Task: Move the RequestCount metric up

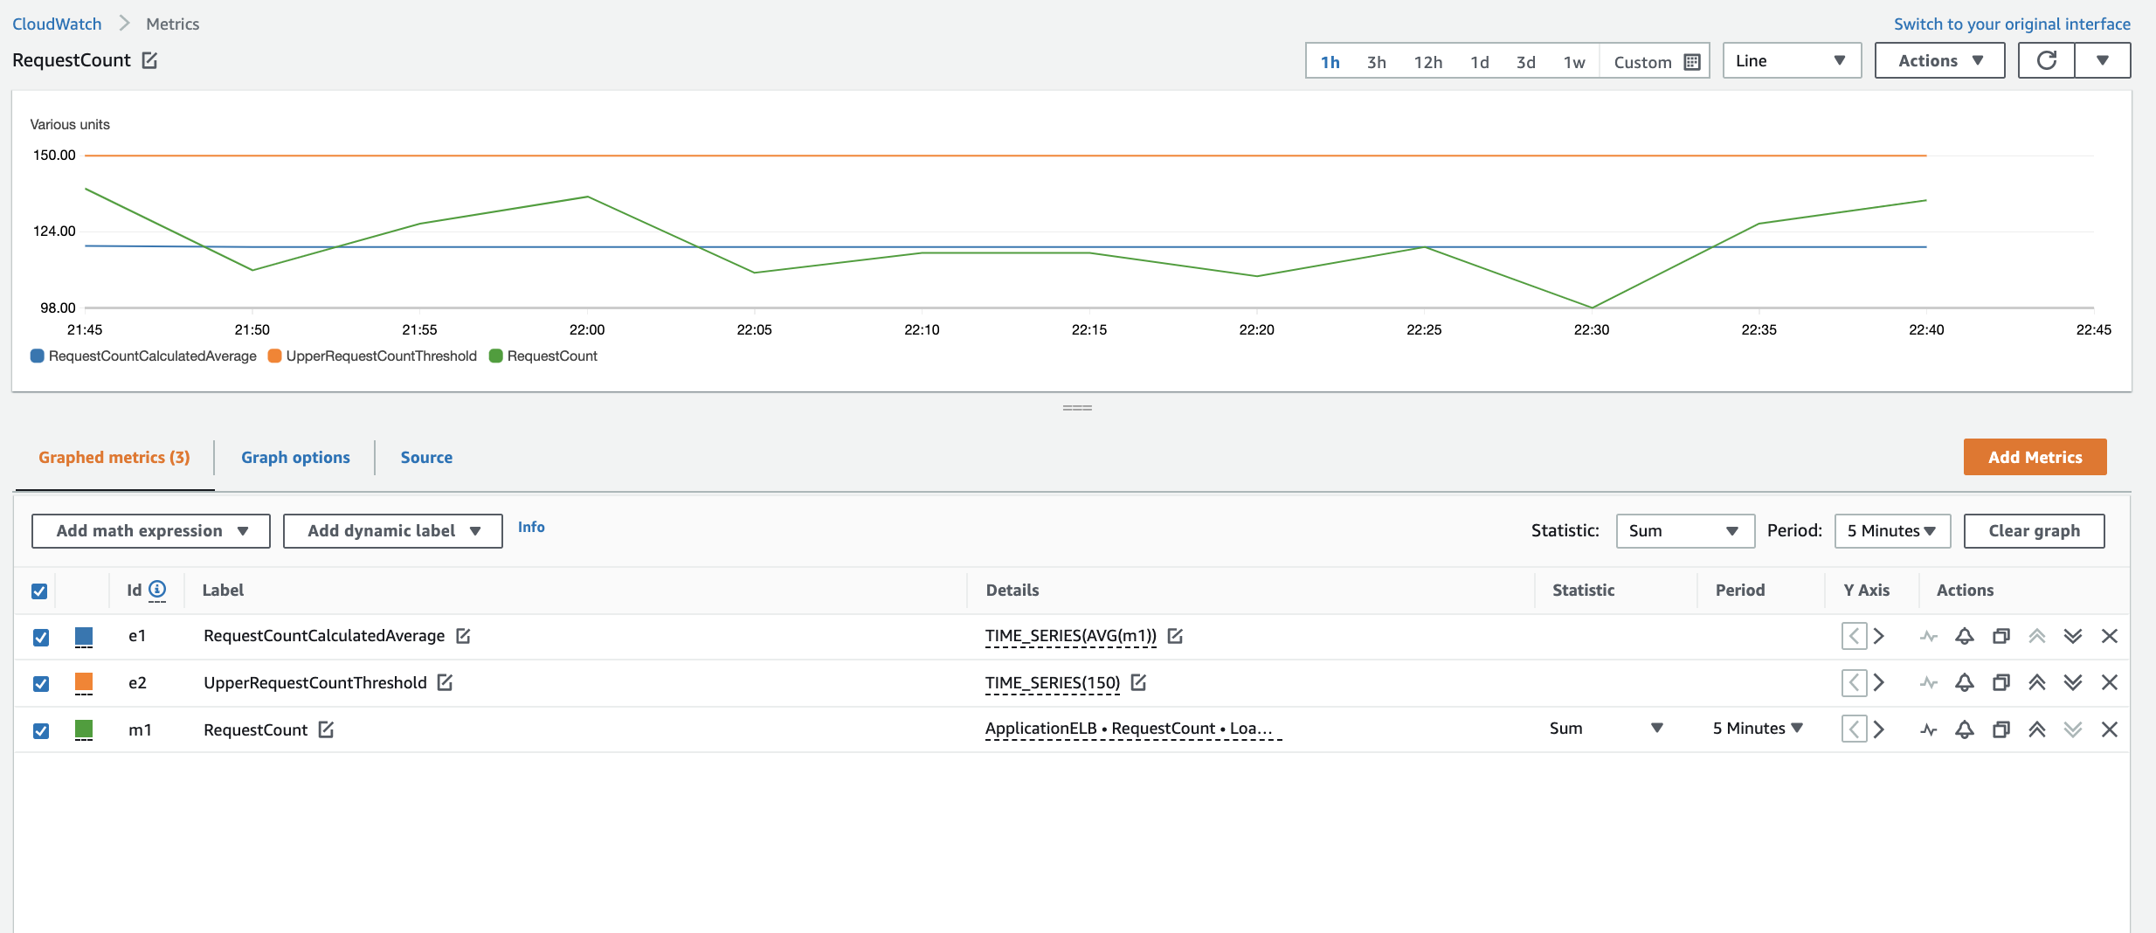Action: pyautogui.click(x=2037, y=729)
